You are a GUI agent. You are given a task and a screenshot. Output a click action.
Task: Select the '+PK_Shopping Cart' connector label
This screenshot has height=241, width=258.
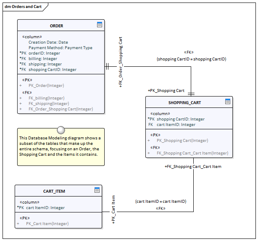pos(166,90)
